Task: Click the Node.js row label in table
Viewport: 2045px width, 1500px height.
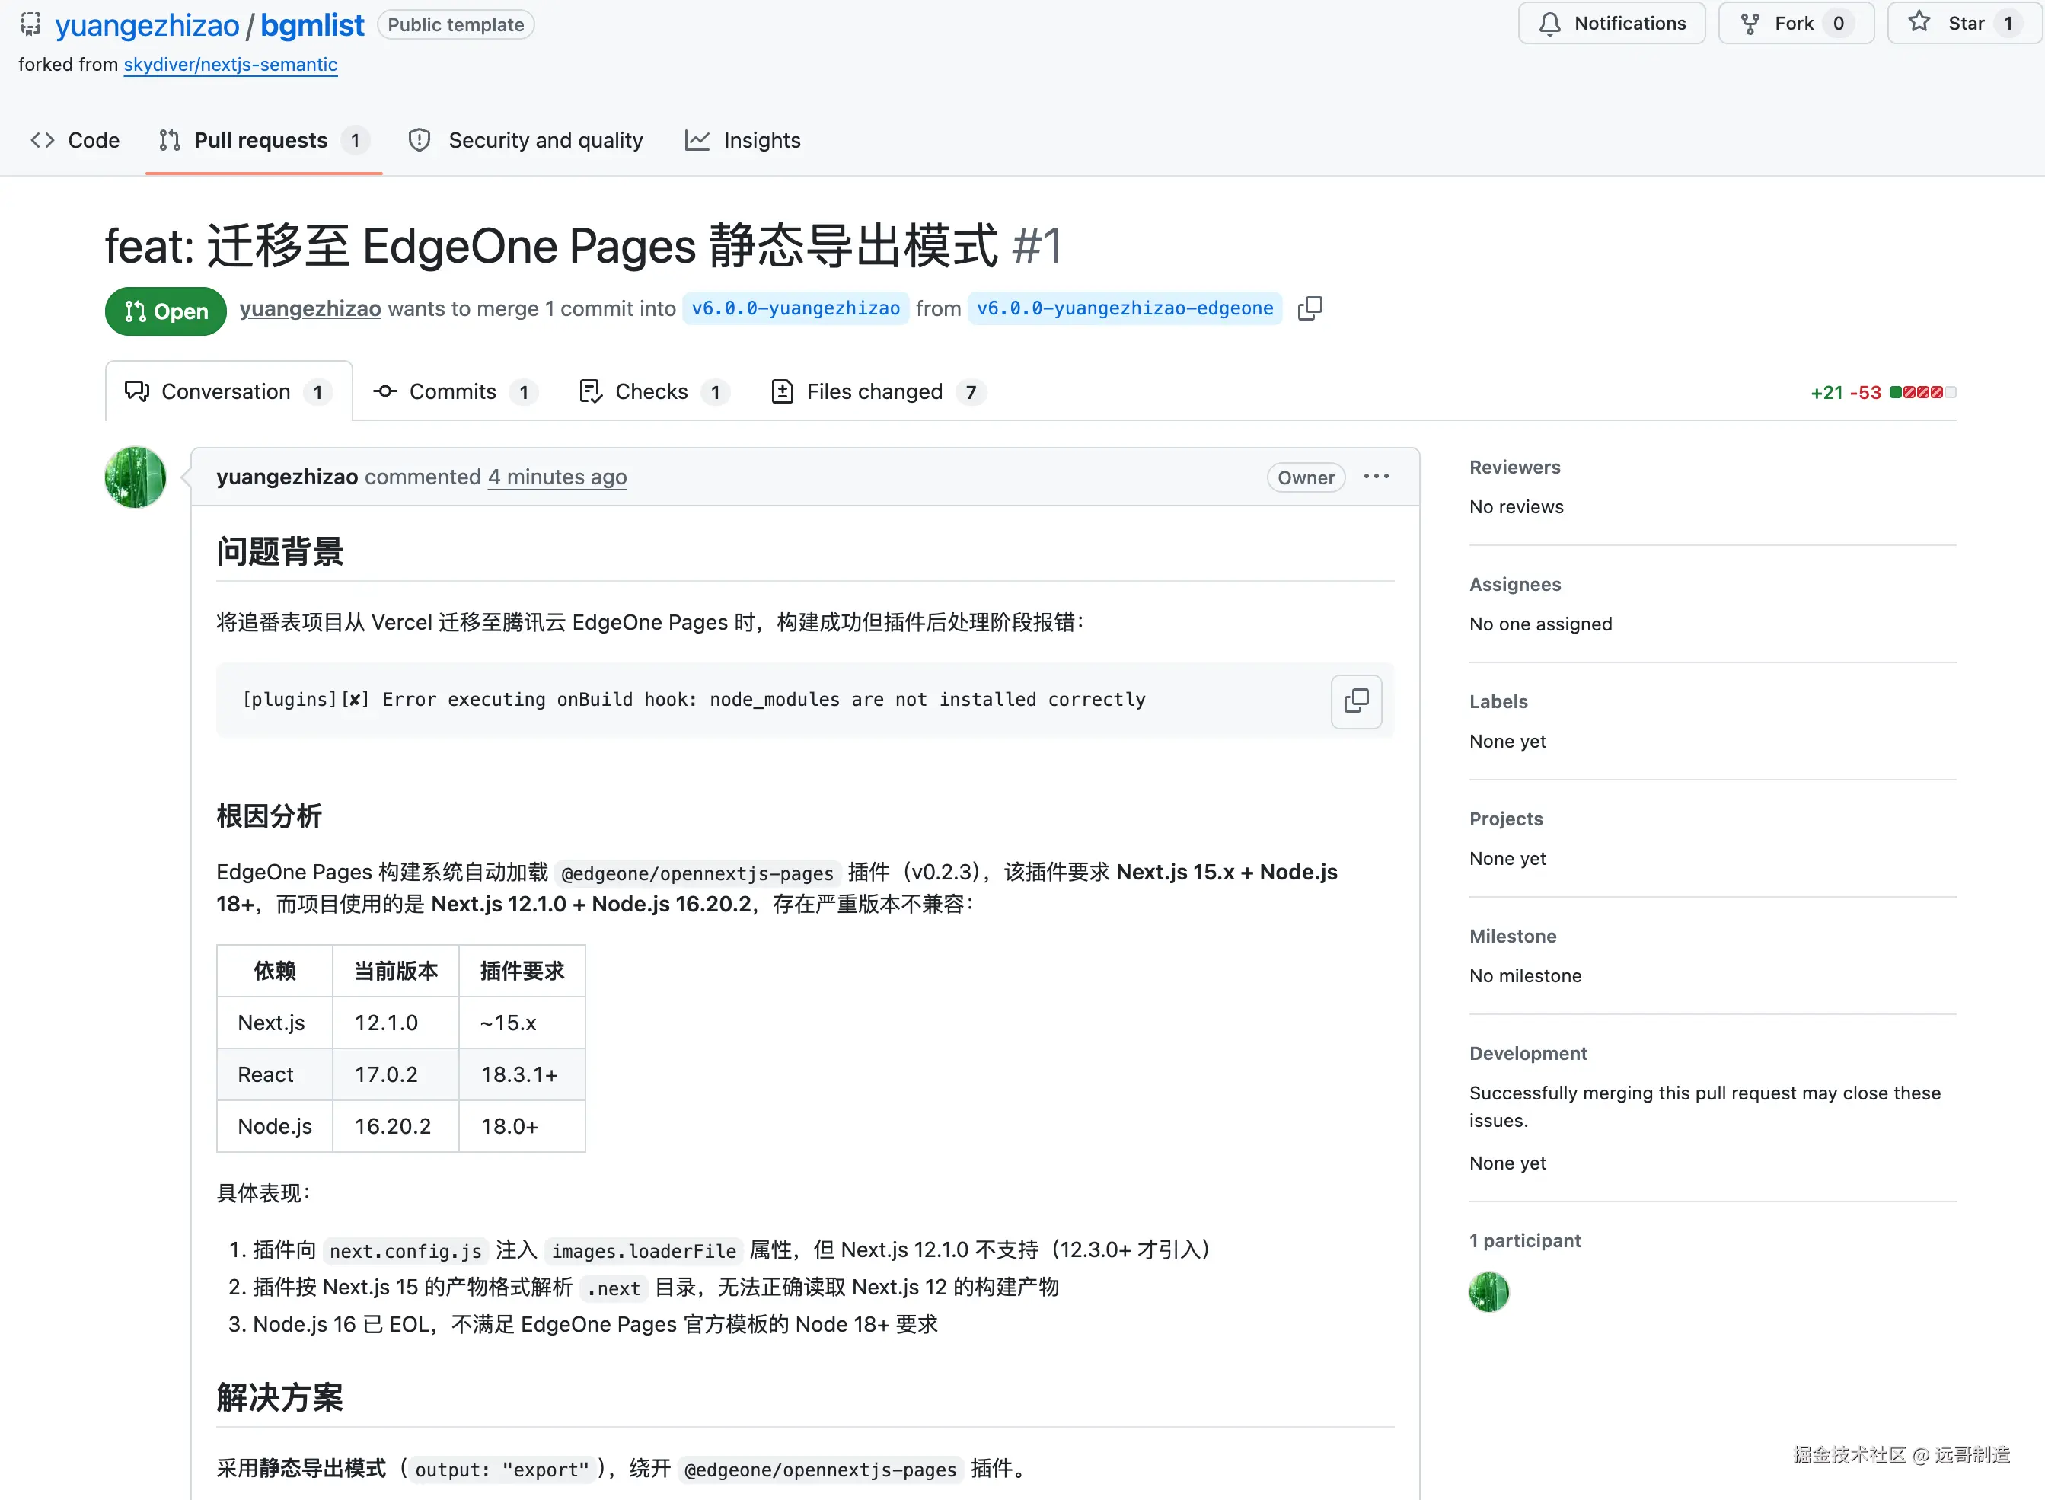Action: click(x=275, y=1126)
